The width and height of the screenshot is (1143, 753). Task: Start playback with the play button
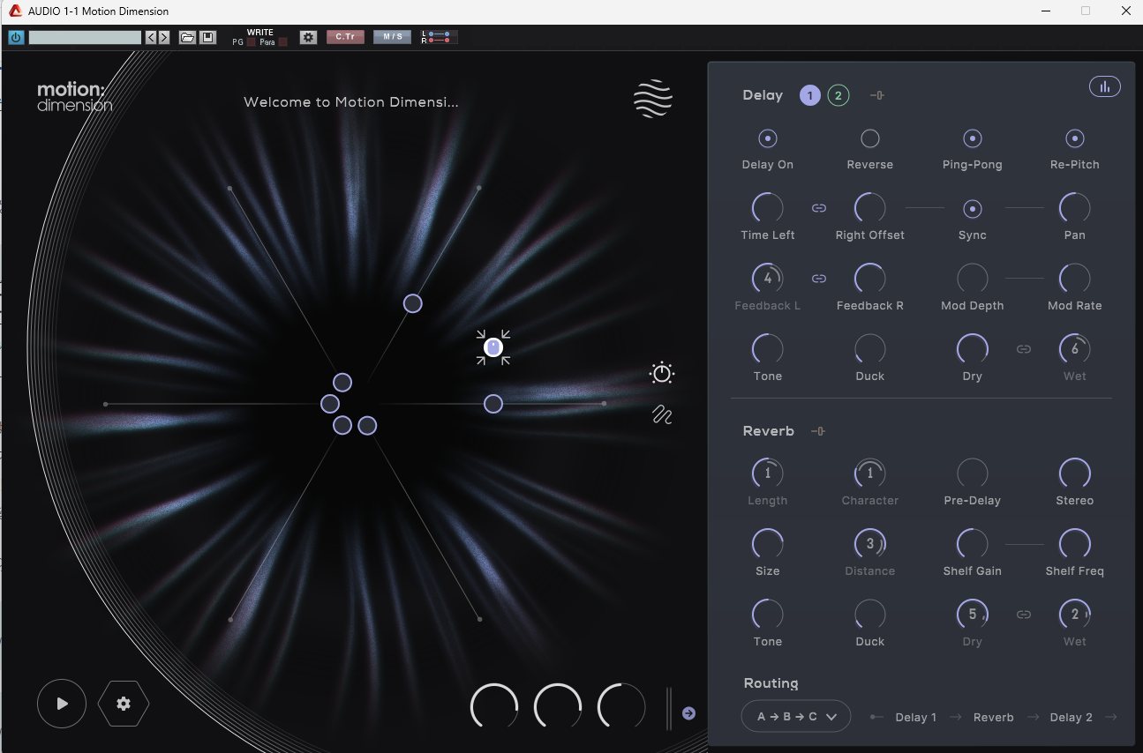(x=62, y=704)
